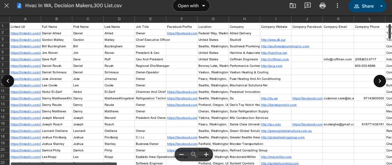The width and height of the screenshot is (392, 165).
Task: Open the http://scu.edu link
Action: tap(271, 124)
